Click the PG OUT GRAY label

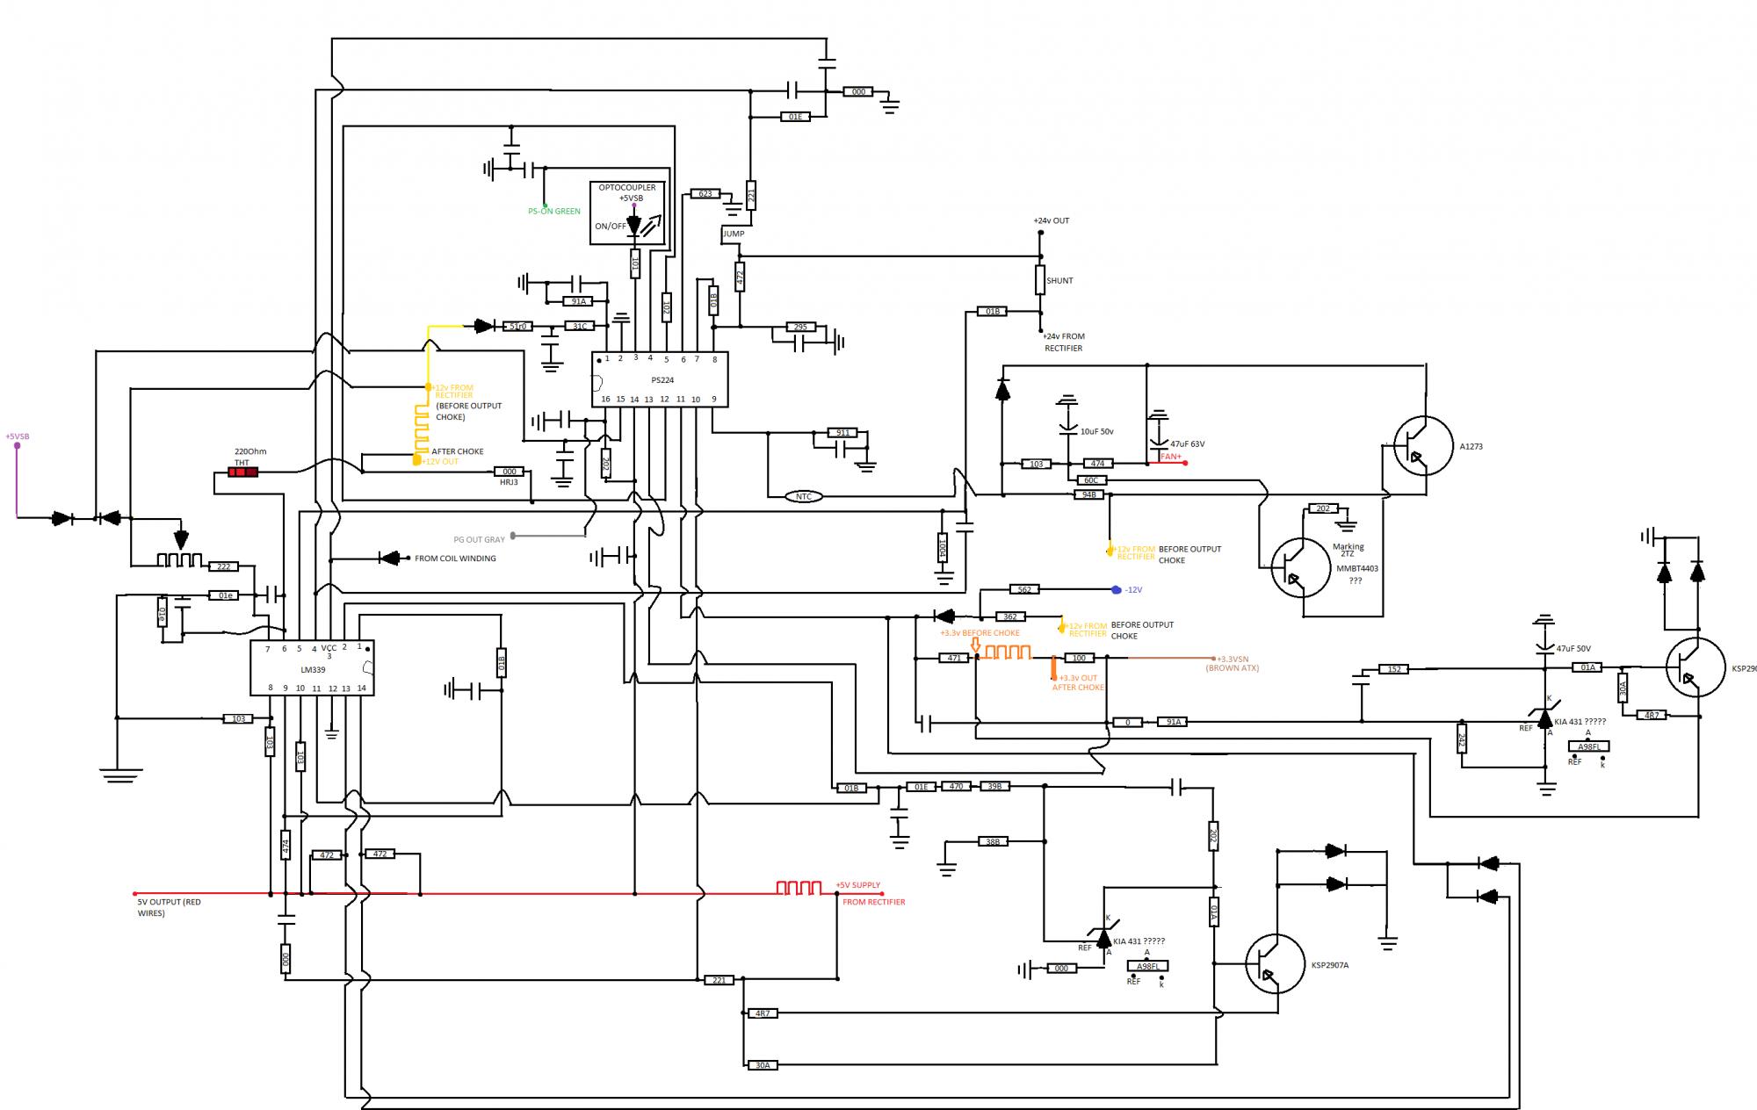[479, 540]
